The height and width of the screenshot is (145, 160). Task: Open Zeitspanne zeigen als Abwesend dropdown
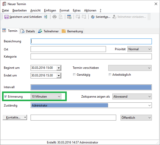coord(132,96)
